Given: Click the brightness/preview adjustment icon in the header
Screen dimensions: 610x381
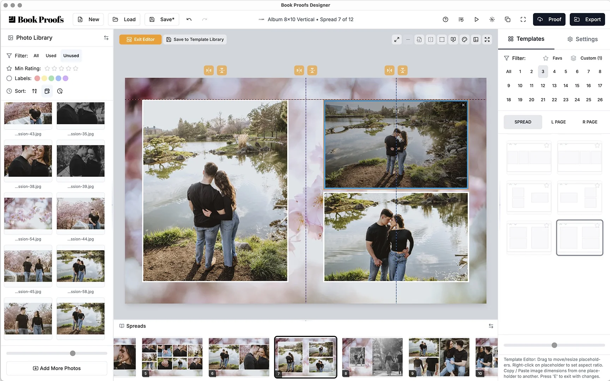Looking at the screenshot, I should pyautogui.click(x=492, y=19).
